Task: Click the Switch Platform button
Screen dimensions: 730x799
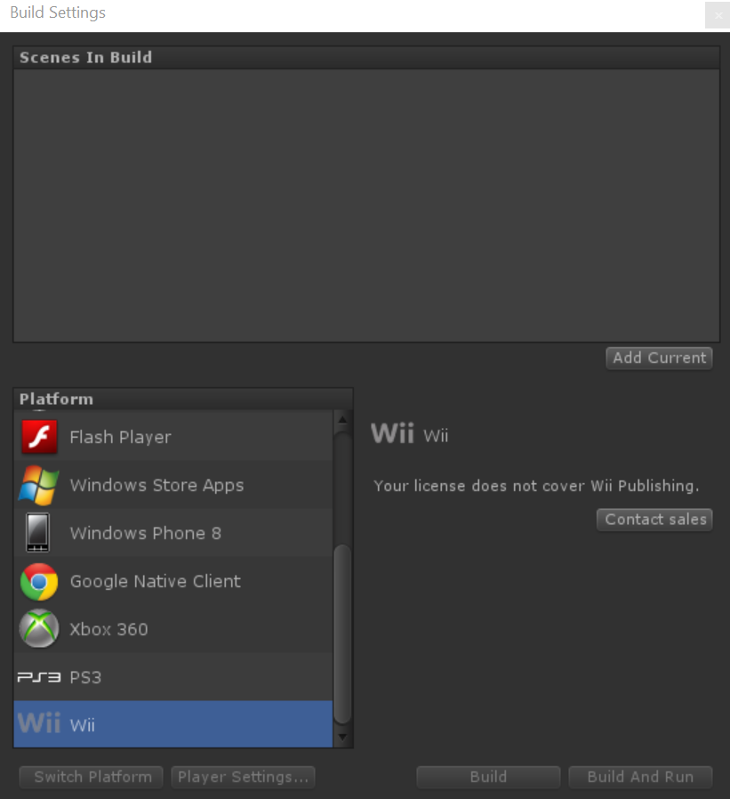Action: tap(91, 777)
